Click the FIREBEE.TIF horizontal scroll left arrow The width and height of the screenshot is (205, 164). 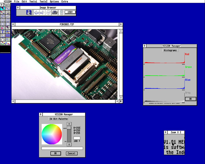(x=13, y=101)
